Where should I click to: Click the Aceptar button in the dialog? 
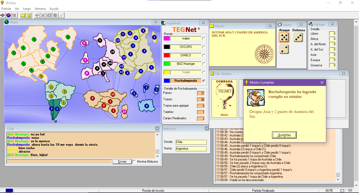click(284, 135)
